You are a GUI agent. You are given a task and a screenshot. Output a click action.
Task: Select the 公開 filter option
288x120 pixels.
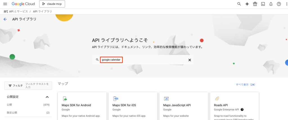point(10,105)
